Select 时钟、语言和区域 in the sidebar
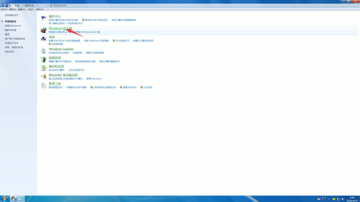The image size is (360, 202). [x=14, y=47]
